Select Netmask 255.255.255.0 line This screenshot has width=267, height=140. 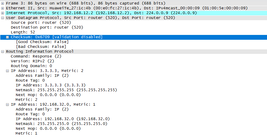pyautogui.click(x=61, y=124)
